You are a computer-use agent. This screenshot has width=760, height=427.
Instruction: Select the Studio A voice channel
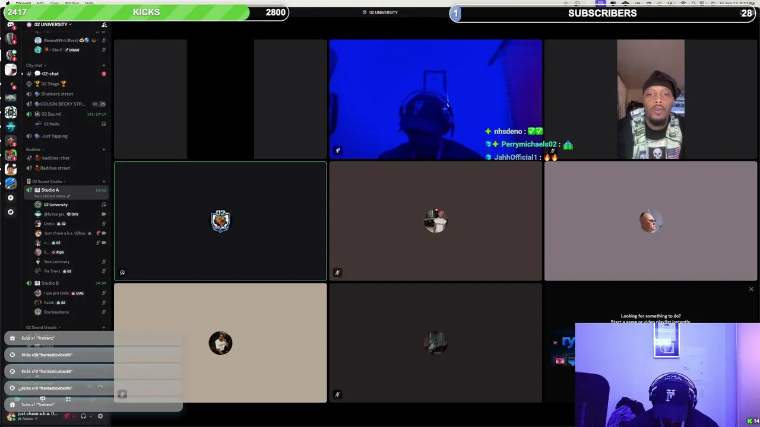tap(65, 190)
